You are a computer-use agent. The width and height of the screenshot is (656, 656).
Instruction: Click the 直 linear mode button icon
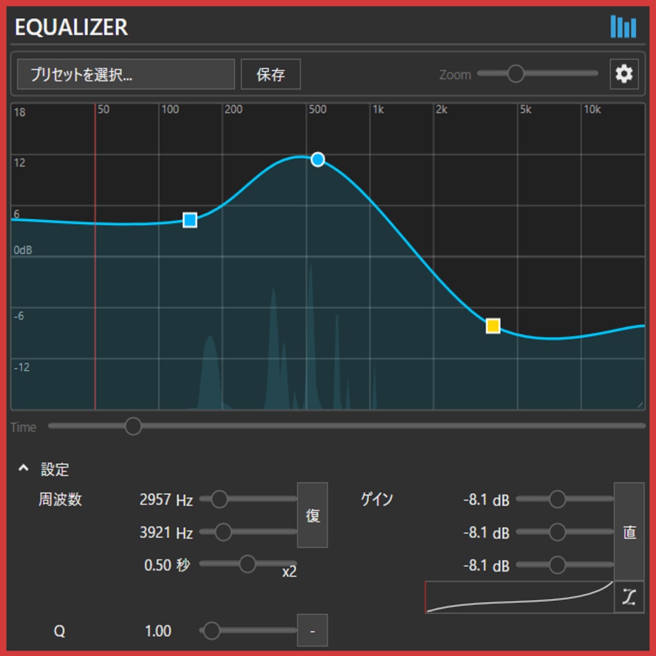click(x=629, y=532)
